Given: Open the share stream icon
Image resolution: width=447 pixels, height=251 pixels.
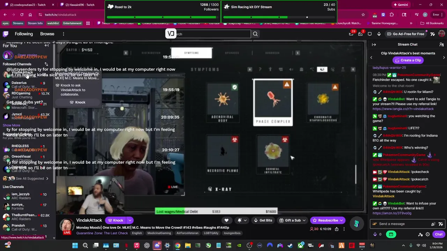Looking at the screenshot, I should coord(337,229).
